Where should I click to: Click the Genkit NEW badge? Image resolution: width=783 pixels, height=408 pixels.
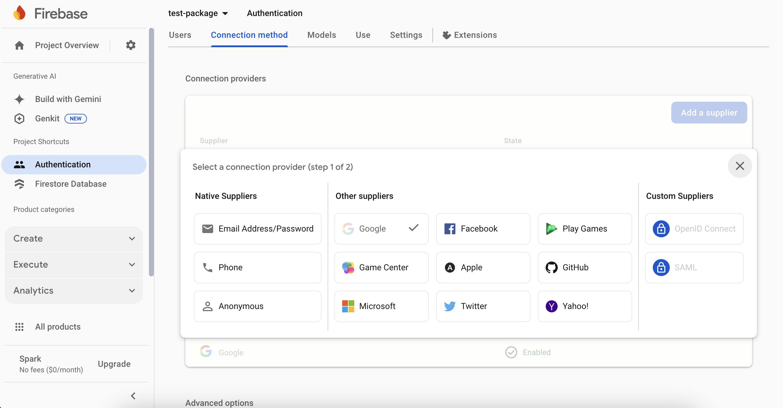click(x=75, y=118)
